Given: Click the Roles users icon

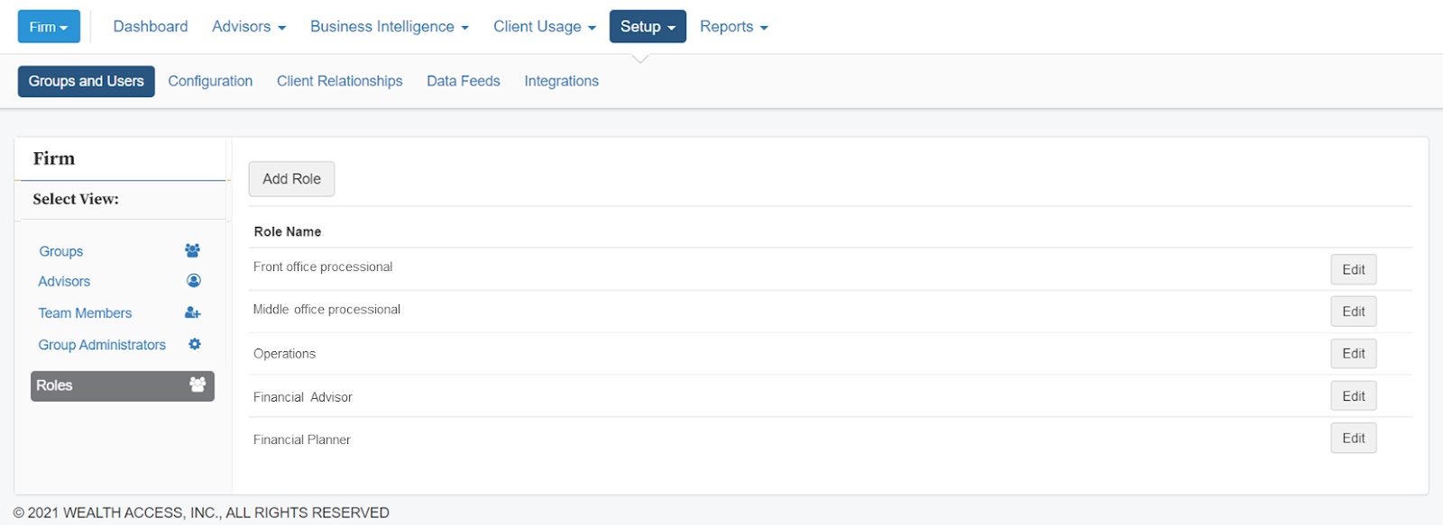Looking at the screenshot, I should pyautogui.click(x=198, y=385).
